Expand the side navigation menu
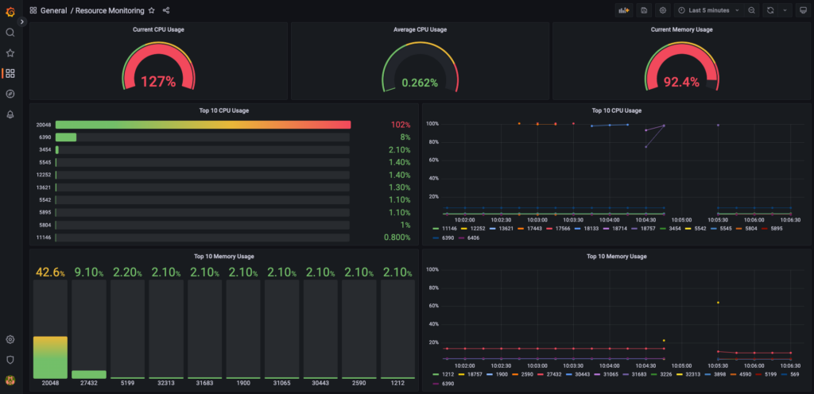Viewport: 814px width, 394px height. click(x=21, y=21)
